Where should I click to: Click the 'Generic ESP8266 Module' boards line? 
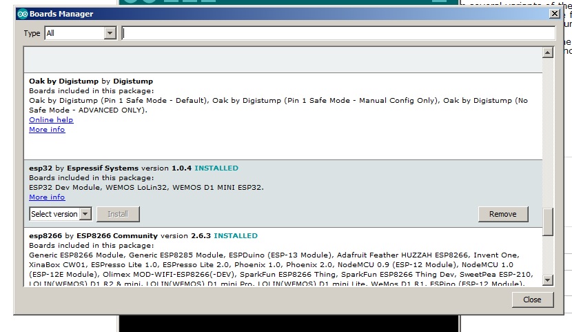pyautogui.click(x=274, y=255)
